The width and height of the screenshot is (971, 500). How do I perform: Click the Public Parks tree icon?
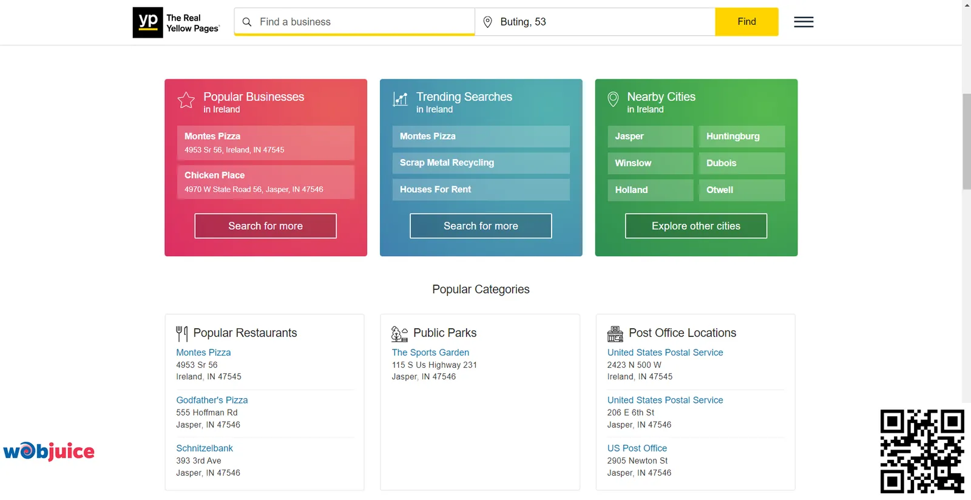pyautogui.click(x=399, y=334)
